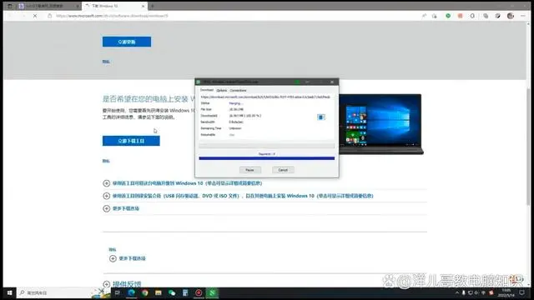Click the download URL text in dialog

265,97
